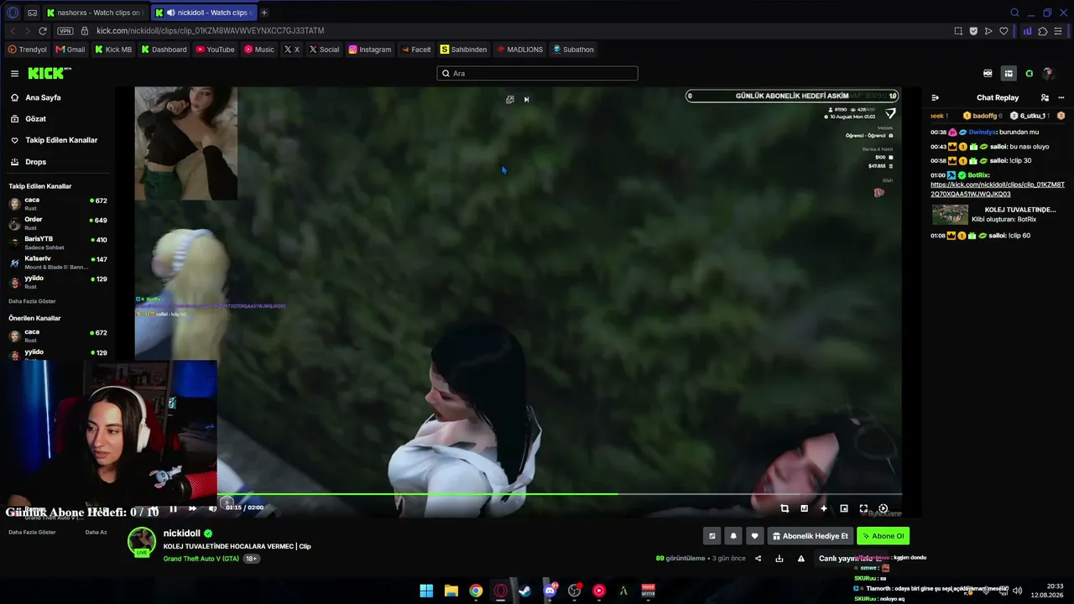Toggle notification bell for nickidoll
Viewport: 1074px width, 604px height.
733,536
